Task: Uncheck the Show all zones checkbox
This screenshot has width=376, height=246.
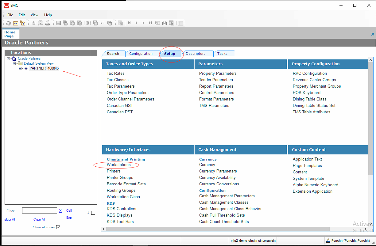Action: pos(58,227)
